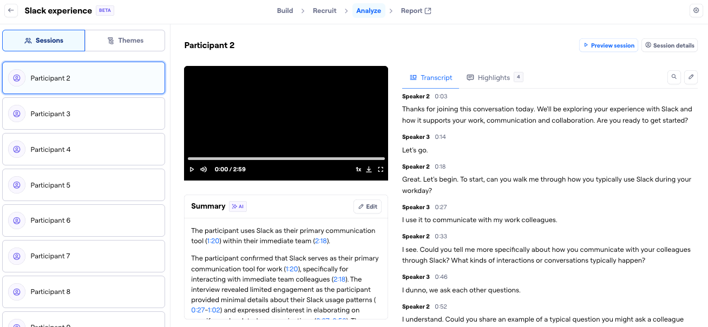Jump to 0:27-1:02 timestamp range link
This screenshot has height=327, width=708.
pyautogui.click(x=206, y=310)
